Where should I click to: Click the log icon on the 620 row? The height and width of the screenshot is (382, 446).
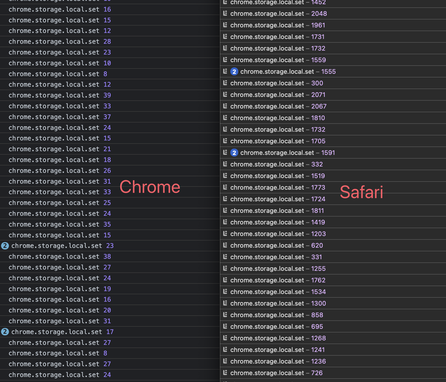(225, 245)
